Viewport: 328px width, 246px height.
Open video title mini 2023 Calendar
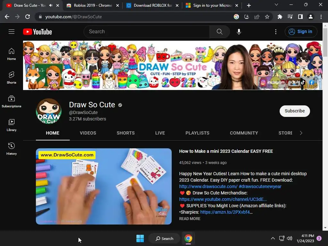click(226, 151)
